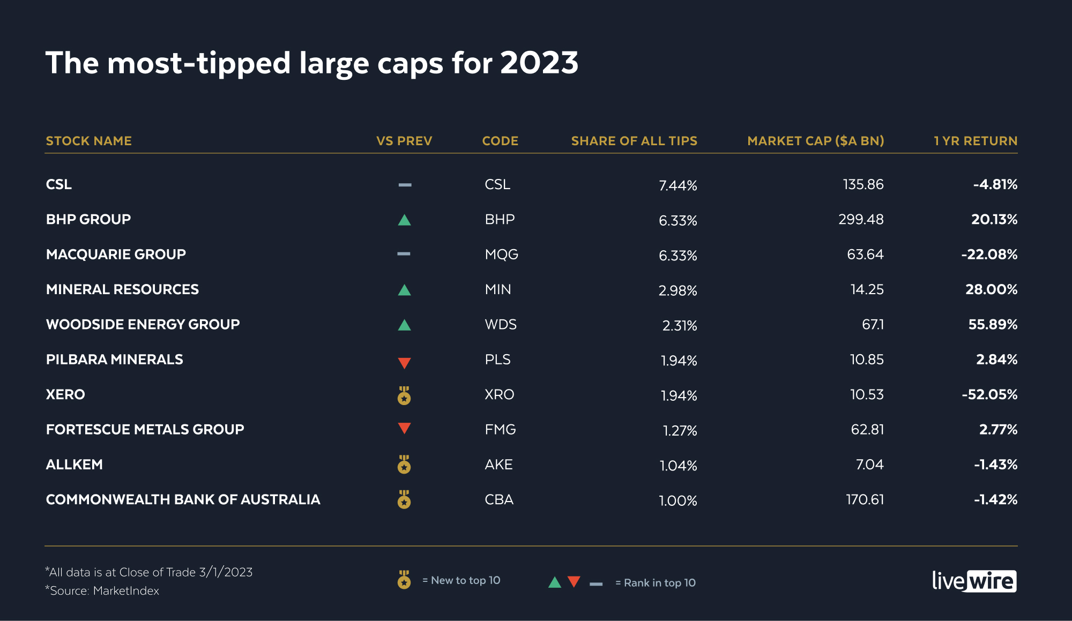Screen dimensions: 1072x621
Task: Click the STOCK NAME column header
Action: [89, 141]
